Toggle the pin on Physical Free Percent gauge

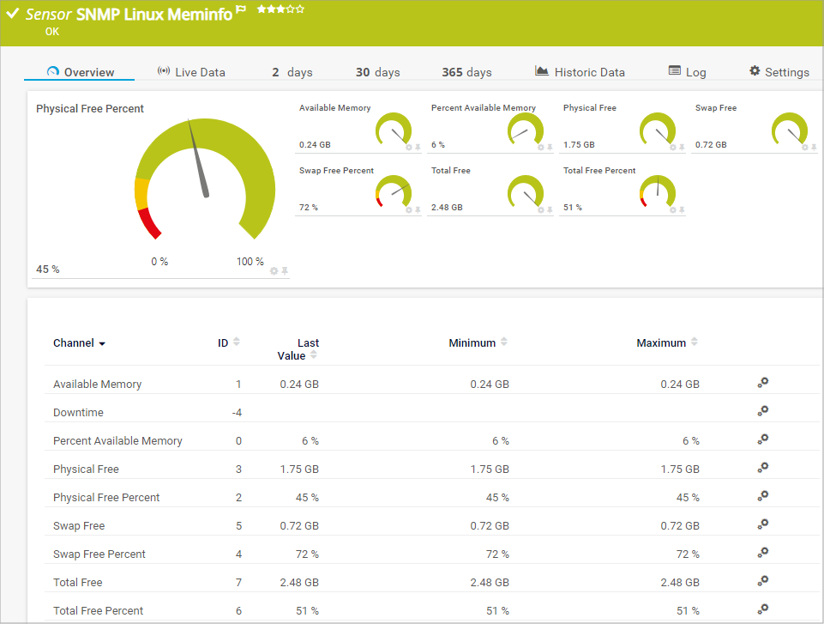point(285,270)
